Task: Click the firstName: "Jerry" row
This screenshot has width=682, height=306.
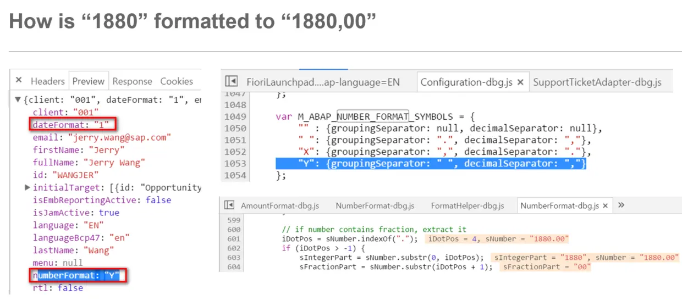Action: (79, 150)
